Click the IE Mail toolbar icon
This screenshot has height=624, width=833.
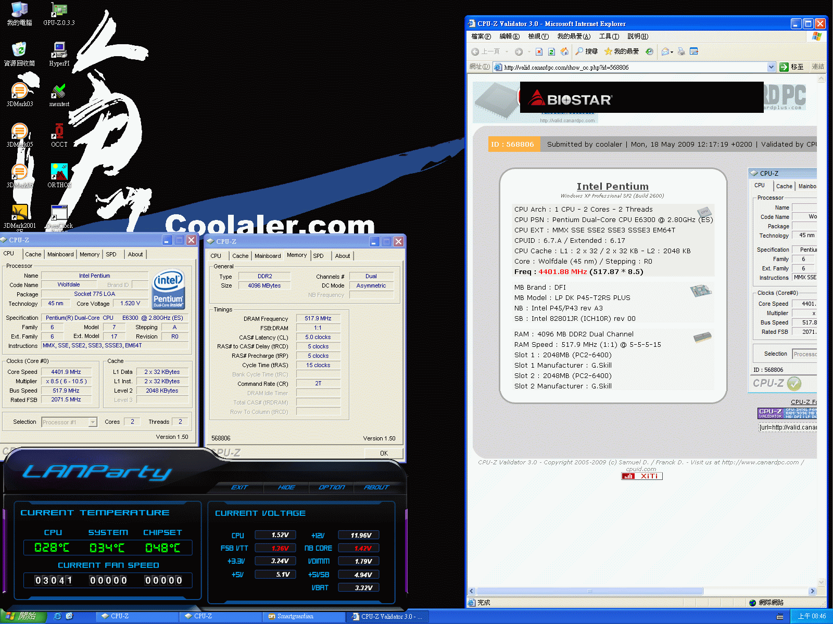[x=665, y=51]
